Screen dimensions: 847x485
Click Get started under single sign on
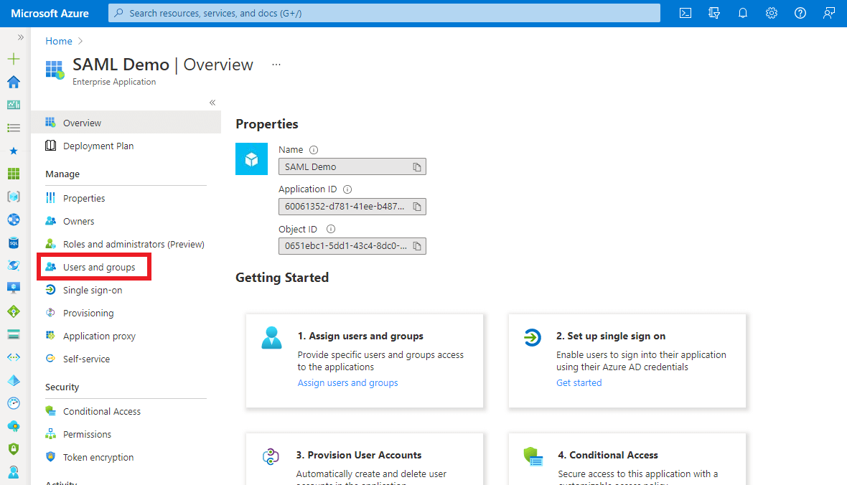pos(579,382)
